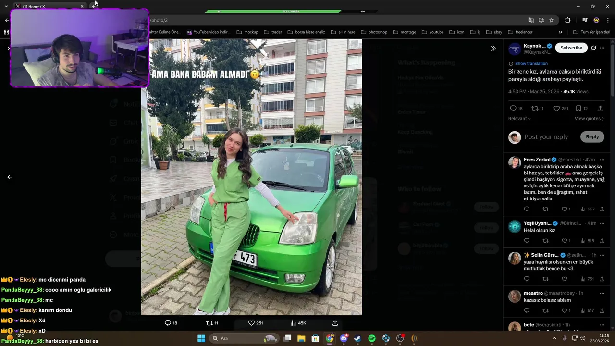Open Discord from the taskbar
Screen dimensions: 615x346
click(344, 338)
